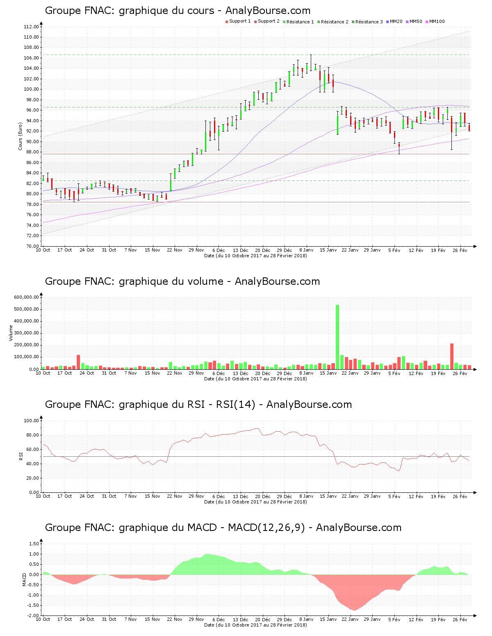
Task: Click the Support 1 legend color square
Action: [x=227, y=22]
